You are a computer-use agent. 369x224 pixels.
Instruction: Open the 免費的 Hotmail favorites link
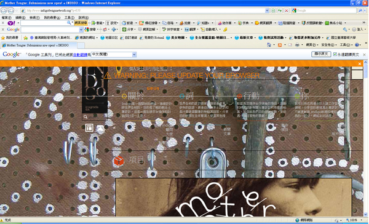click(152, 38)
